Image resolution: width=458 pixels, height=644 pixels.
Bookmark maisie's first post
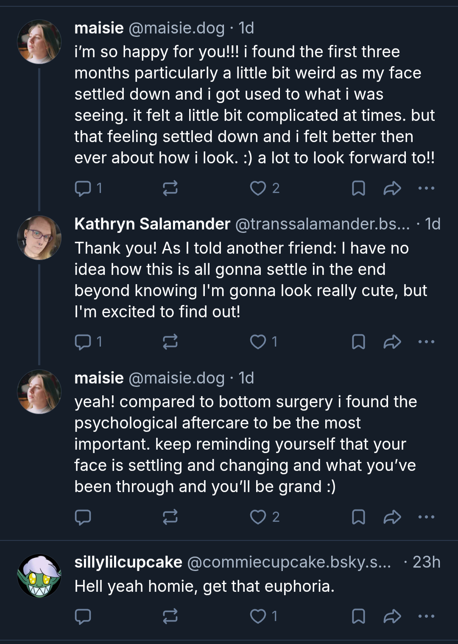coord(359,188)
